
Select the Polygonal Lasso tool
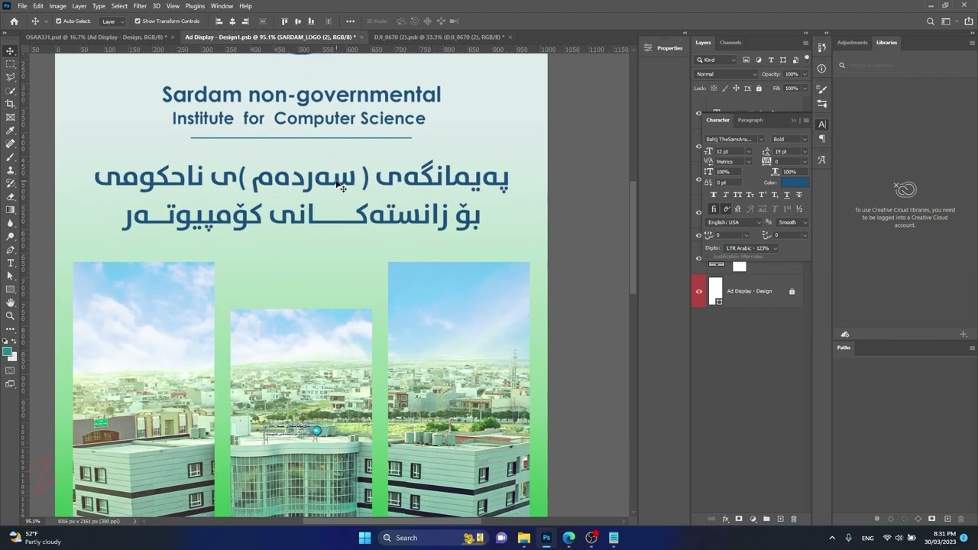pyautogui.click(x=10, y=77)
